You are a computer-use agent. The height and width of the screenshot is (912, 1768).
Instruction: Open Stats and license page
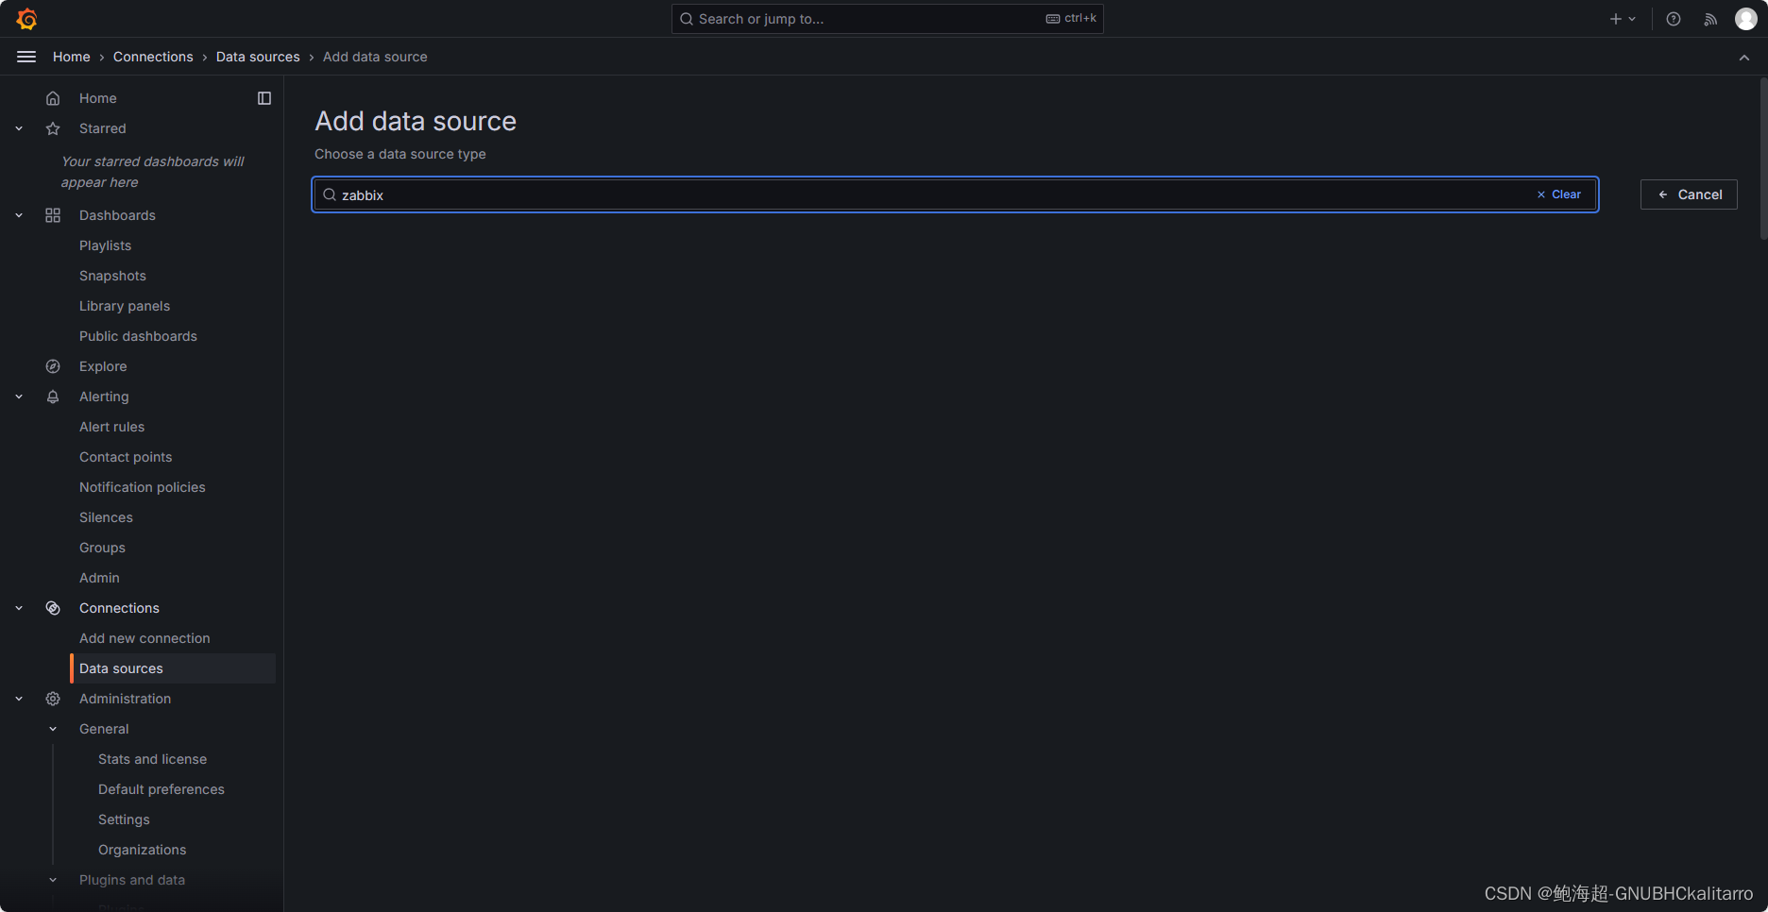(x=152, y=759)
